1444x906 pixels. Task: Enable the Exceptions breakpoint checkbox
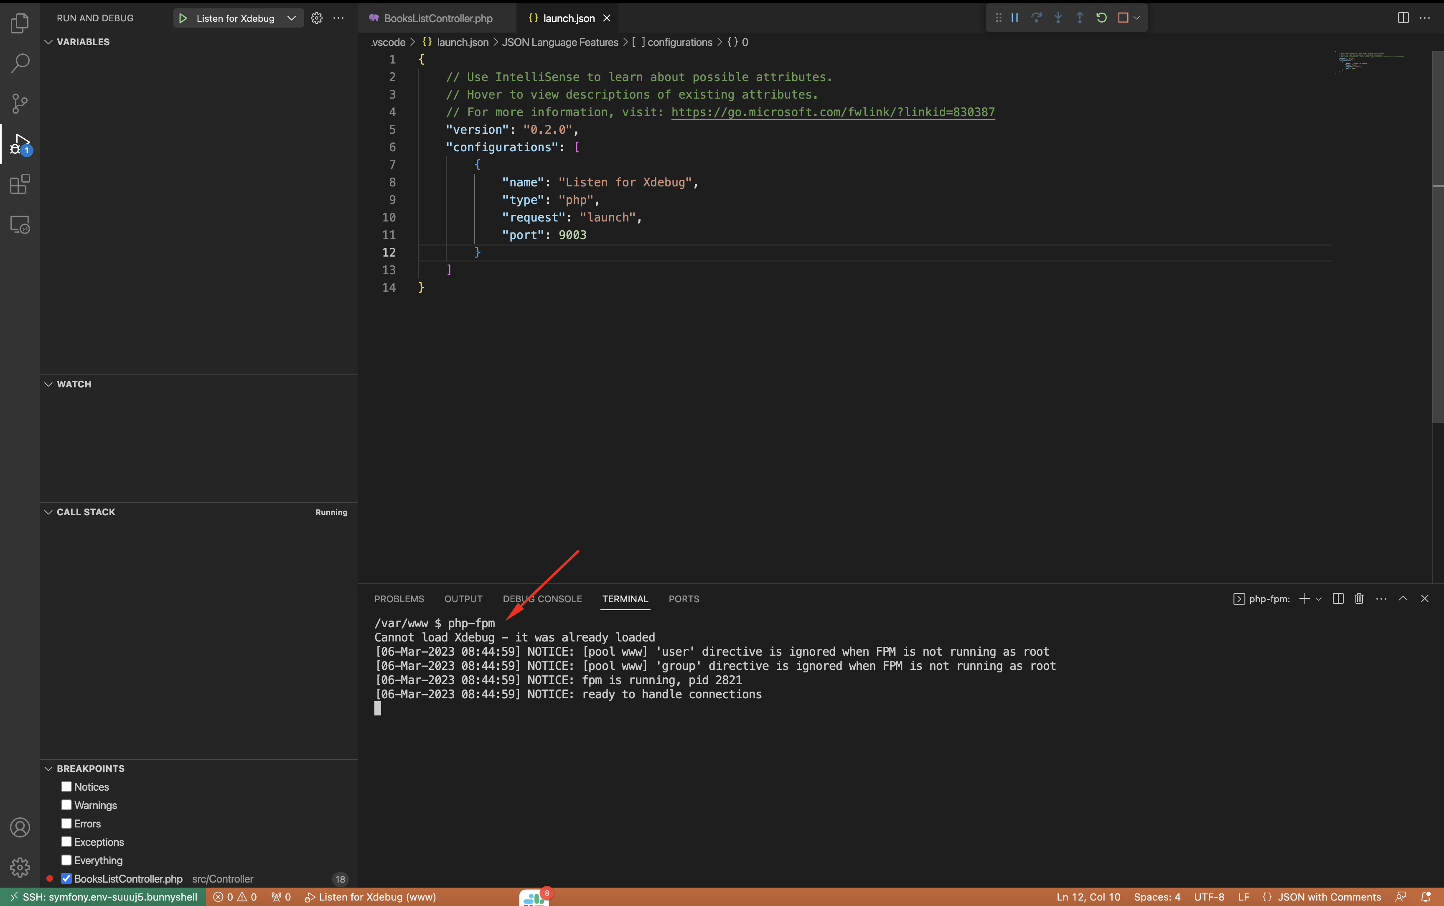66,842
